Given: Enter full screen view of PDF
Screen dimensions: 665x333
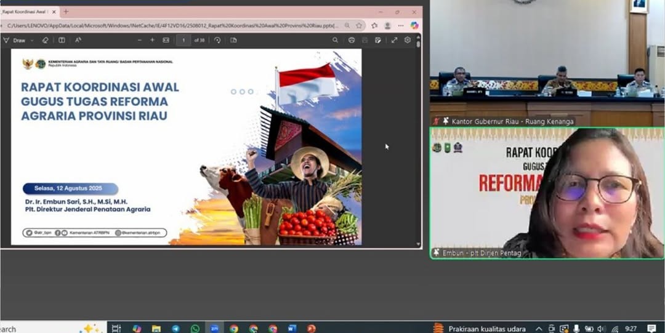Looking at the screenshot, I should 394,40.
